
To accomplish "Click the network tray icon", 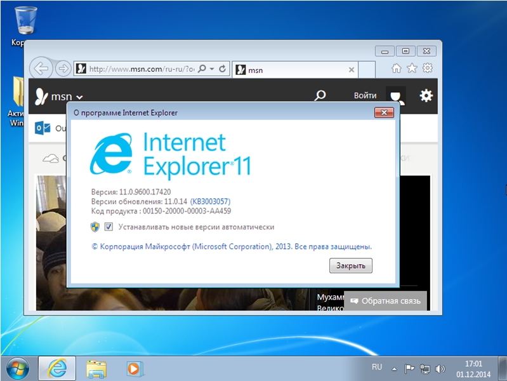I will (425, 369).
